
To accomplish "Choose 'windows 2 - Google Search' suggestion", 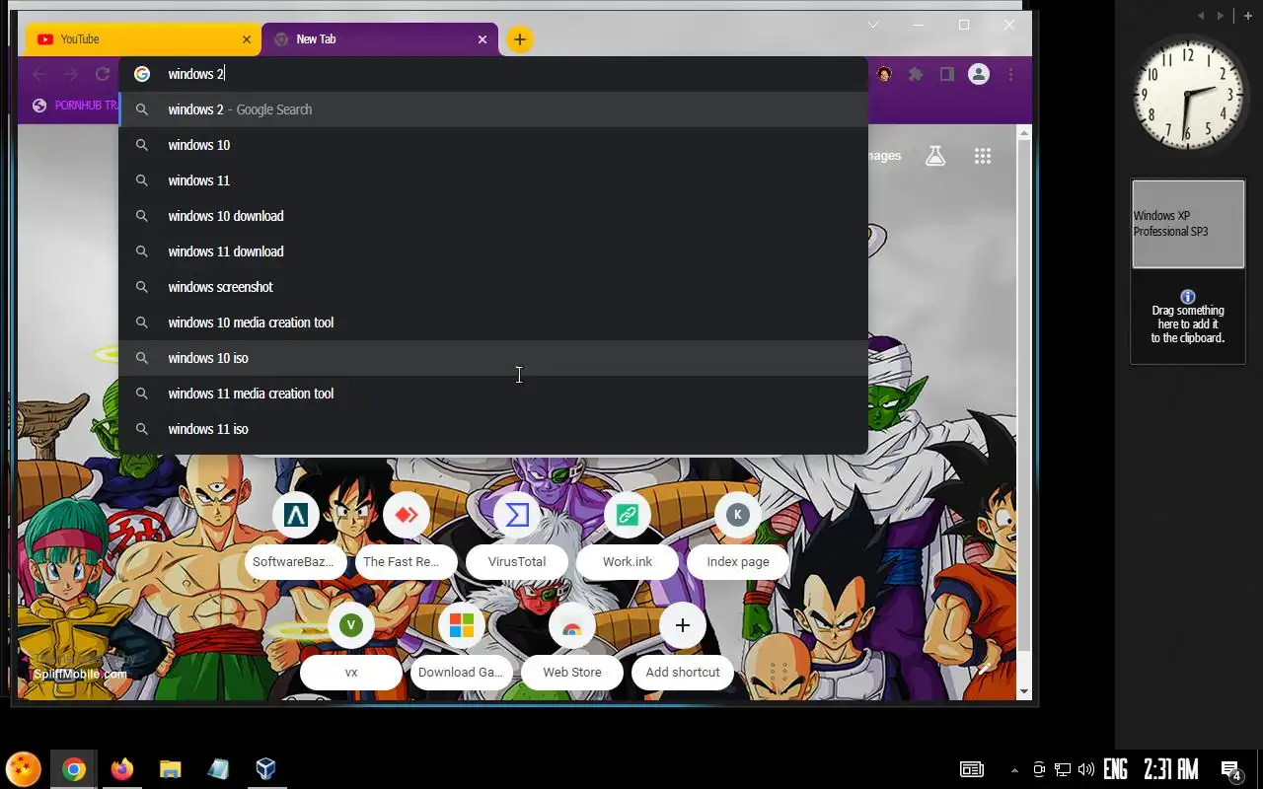I will 493,109.
